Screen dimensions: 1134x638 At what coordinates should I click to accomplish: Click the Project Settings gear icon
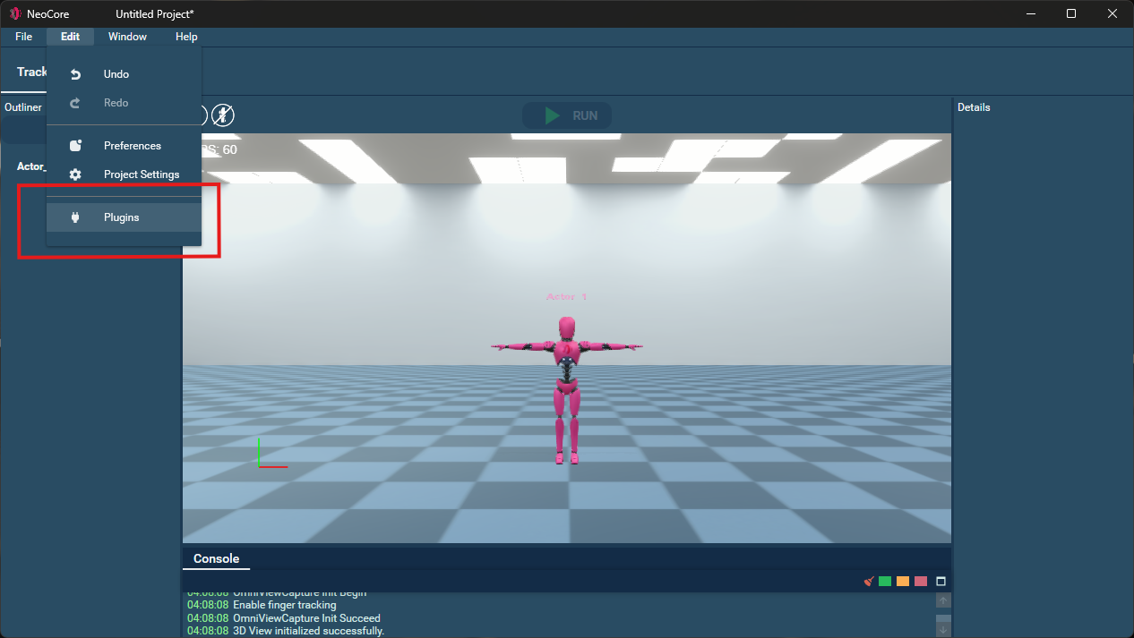pyautogui.click(x=75, y=174)
